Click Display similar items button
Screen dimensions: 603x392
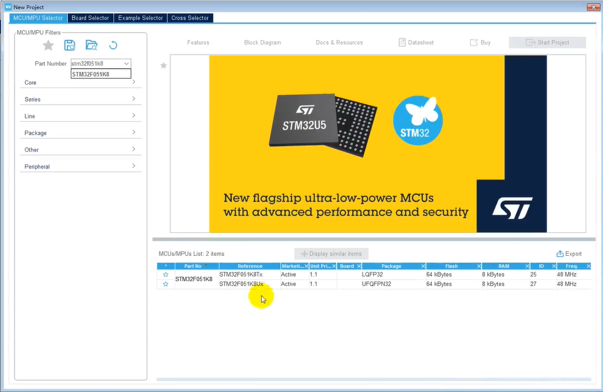click(331, 253)
